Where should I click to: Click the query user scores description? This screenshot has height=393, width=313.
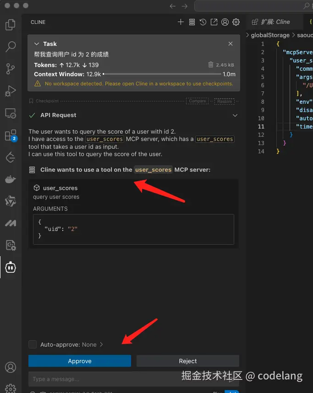(56, 197)
